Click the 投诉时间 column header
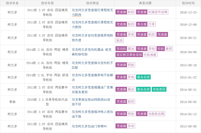Screen dimensions: 201x133 click(x=188, y=3)
